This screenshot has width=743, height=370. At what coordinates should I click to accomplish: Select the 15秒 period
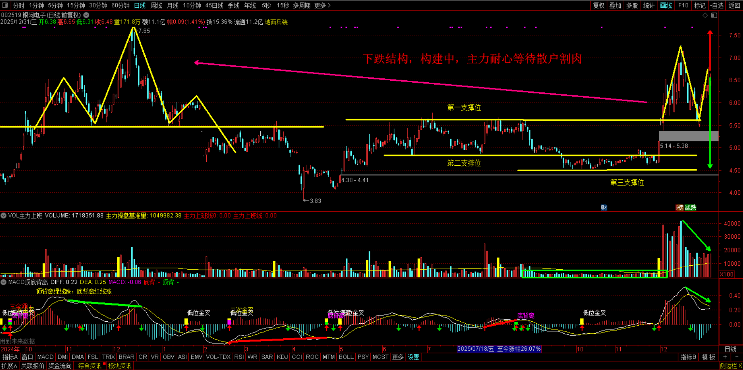283,5
